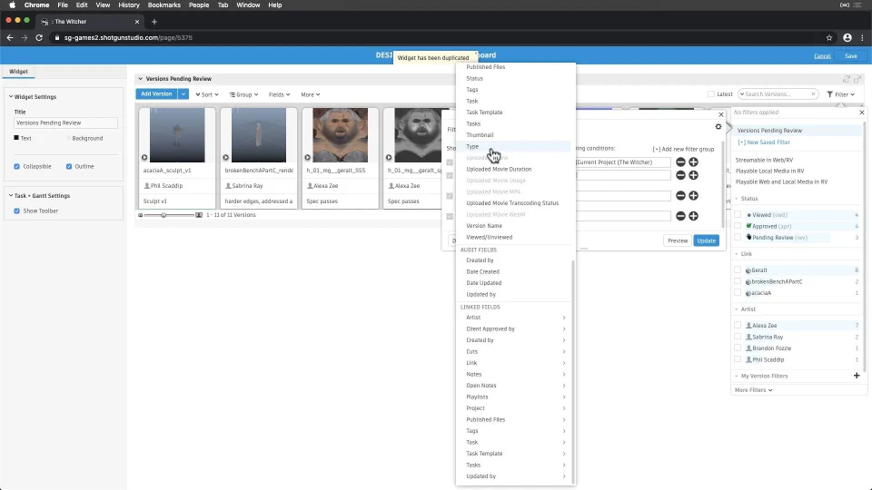Screen dimensions: 872x490
Task: Click the plus icon next to My Version Filters
Action: tap(857, 376)
